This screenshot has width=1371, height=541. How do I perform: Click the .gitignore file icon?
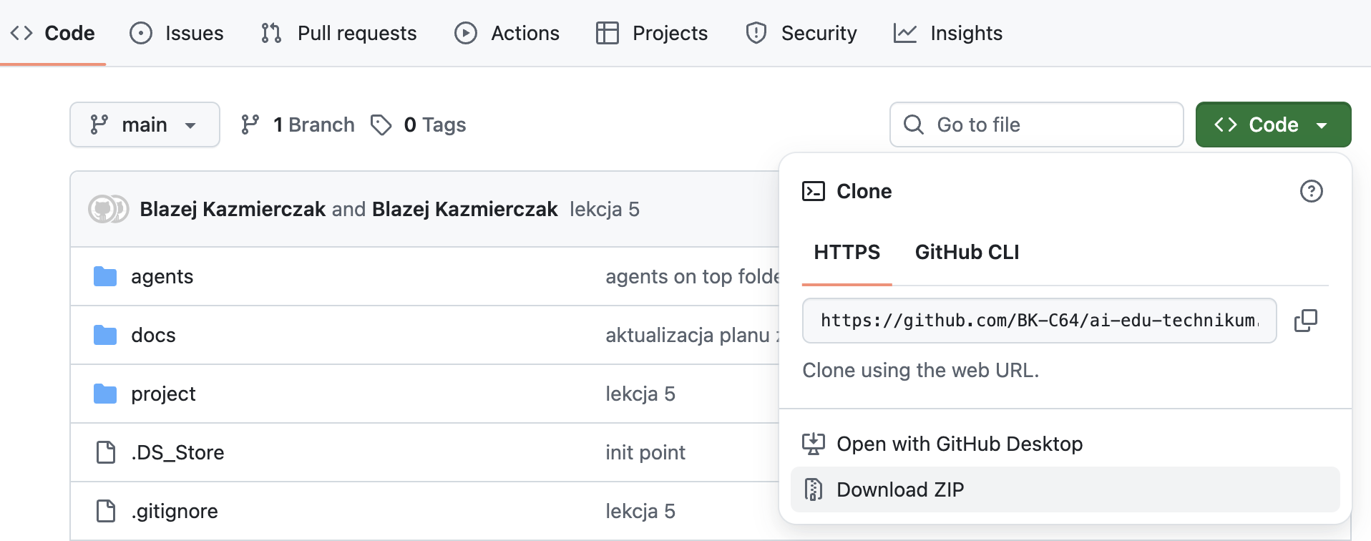coord(106,511)
